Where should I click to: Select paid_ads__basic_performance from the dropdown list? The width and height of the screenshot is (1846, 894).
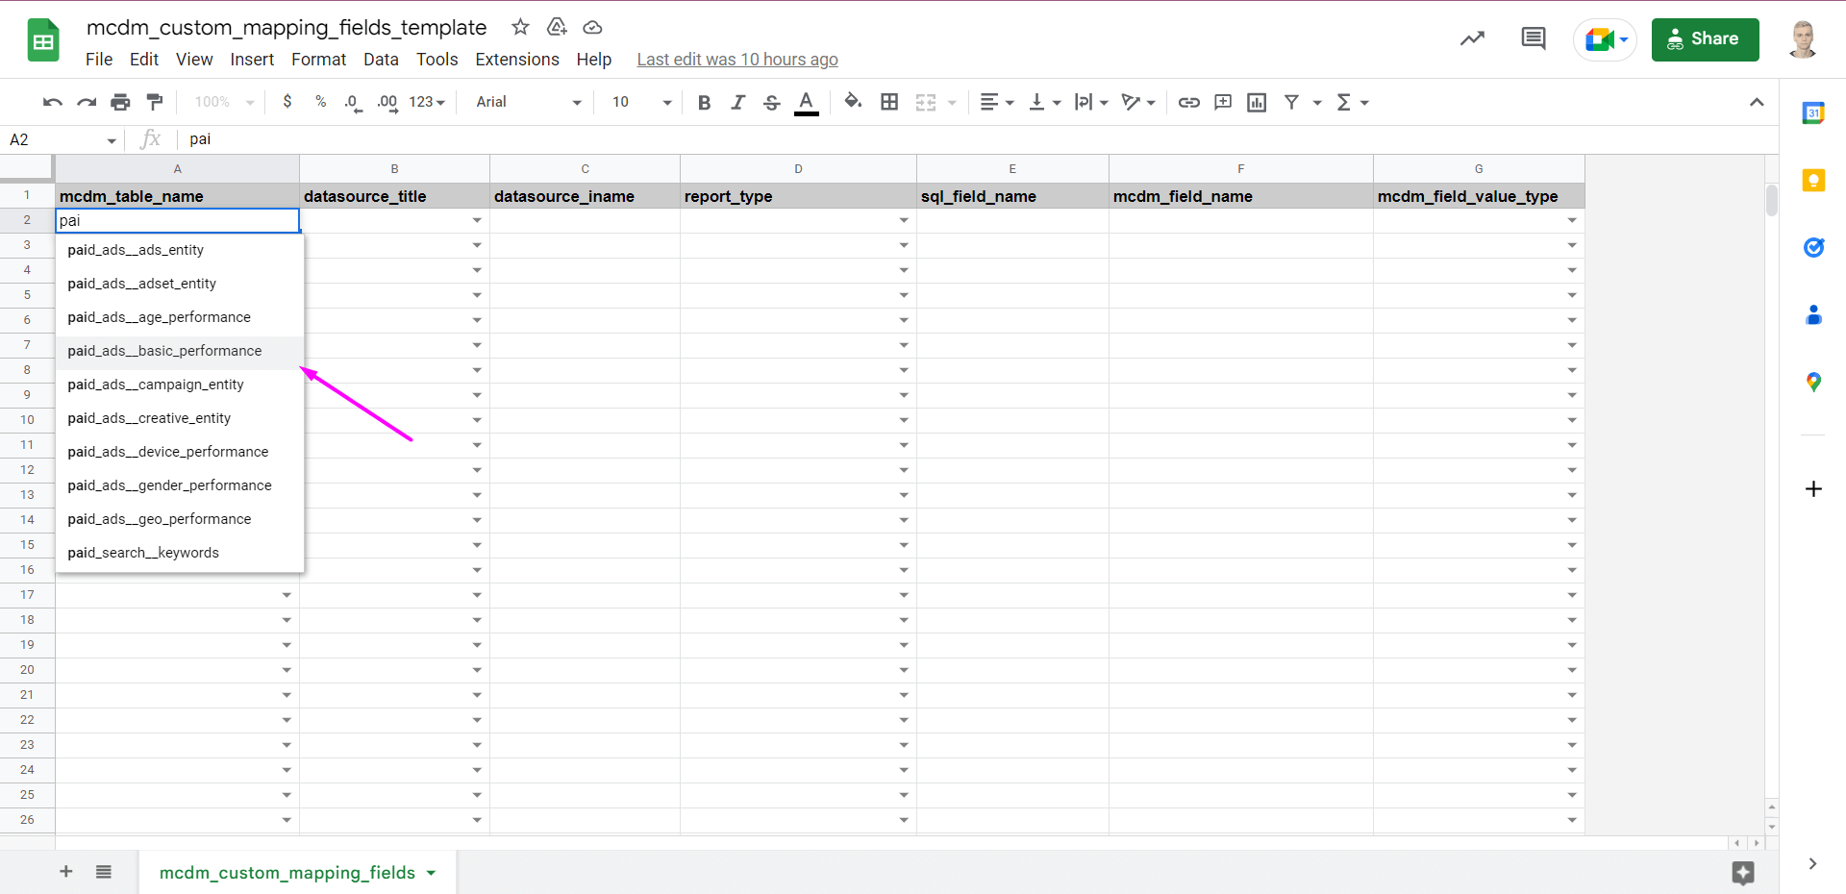tap(164, 351)
